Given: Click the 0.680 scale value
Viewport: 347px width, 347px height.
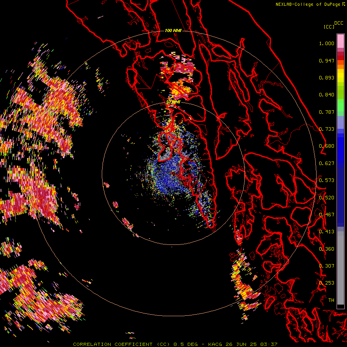Looking at the screenshot, I should [327, 146].
